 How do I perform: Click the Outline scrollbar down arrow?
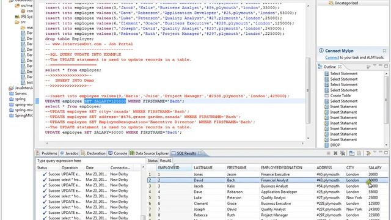pos(386,145)
